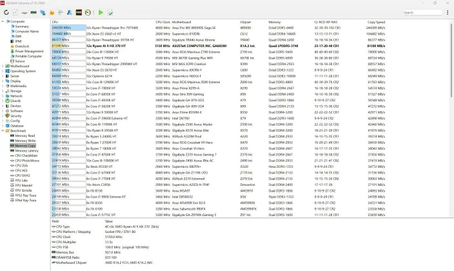Select the Ryzen AI 9 HX 370 row
Screen dimensions: 454x271
219,46
